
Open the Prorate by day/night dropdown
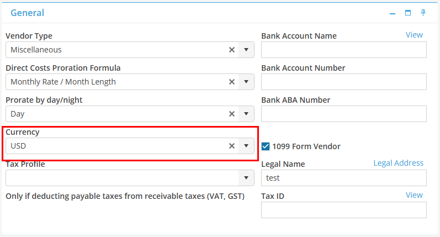pos(246,114)
